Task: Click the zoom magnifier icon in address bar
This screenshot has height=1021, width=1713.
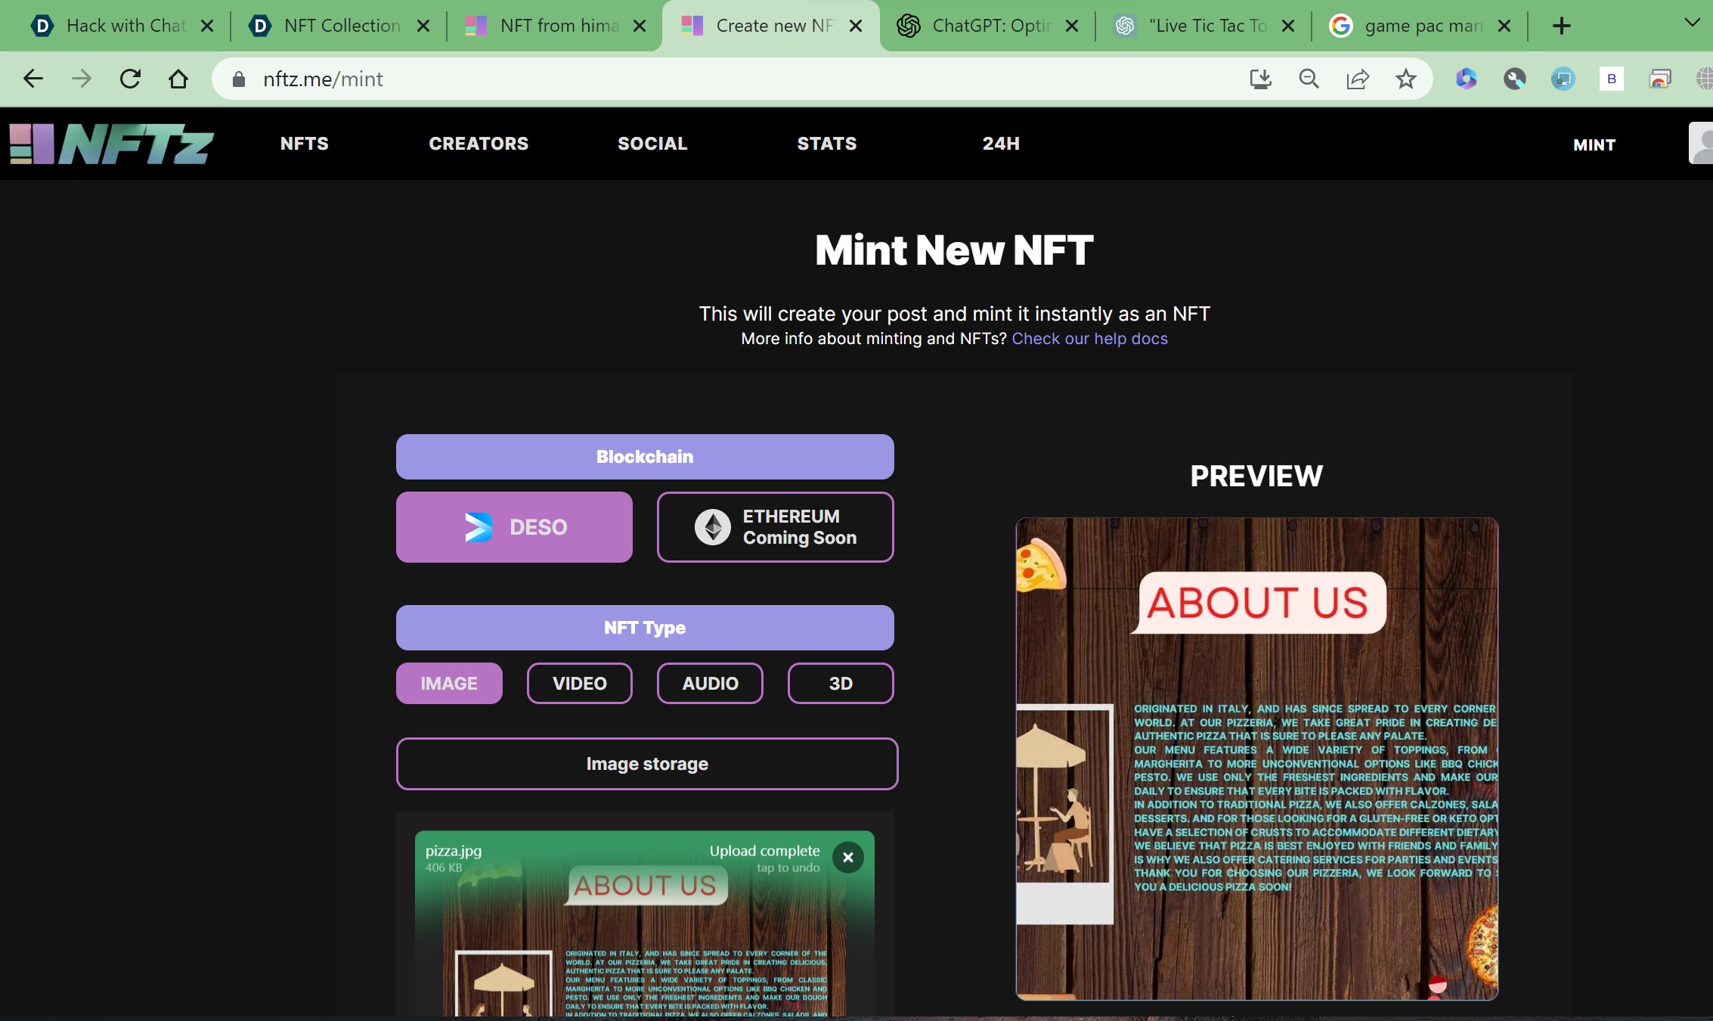Action: pyautogui.click(x=1309, y=79)
